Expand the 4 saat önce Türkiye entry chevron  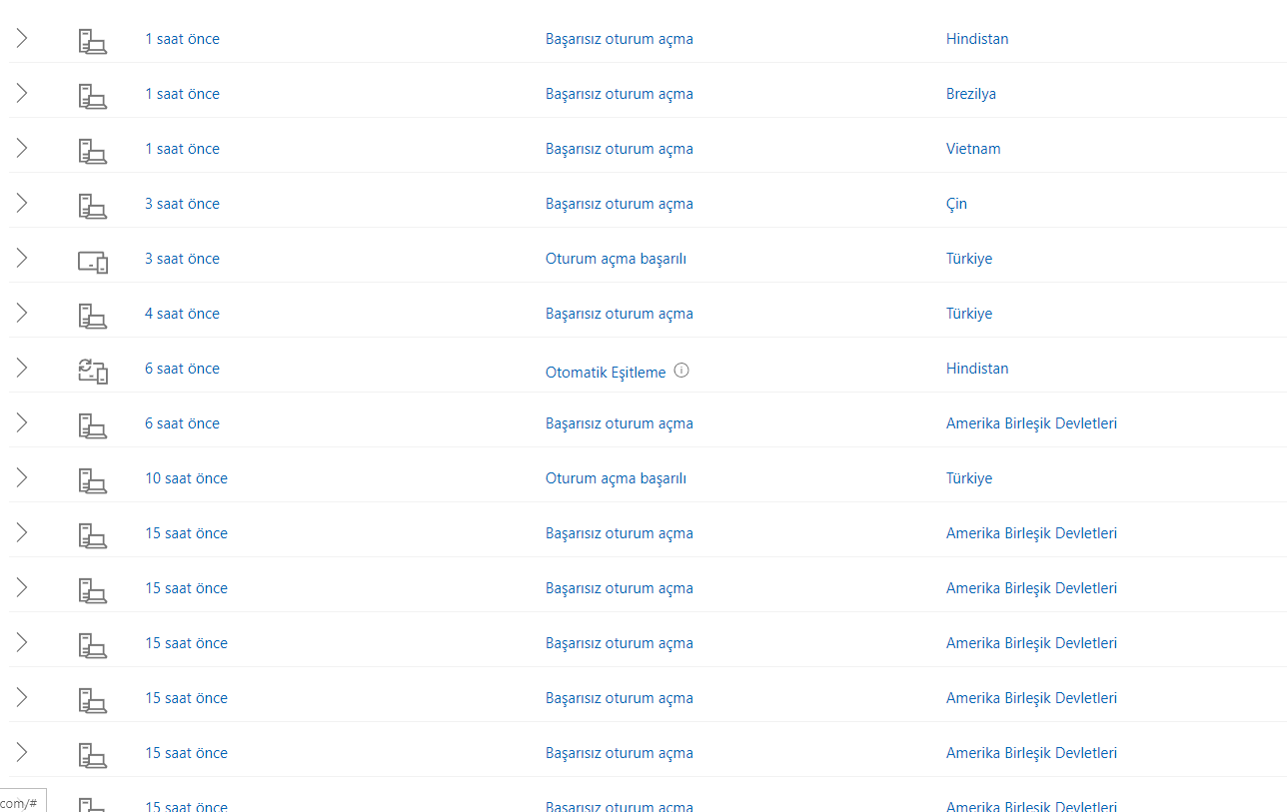pos(22,314)
